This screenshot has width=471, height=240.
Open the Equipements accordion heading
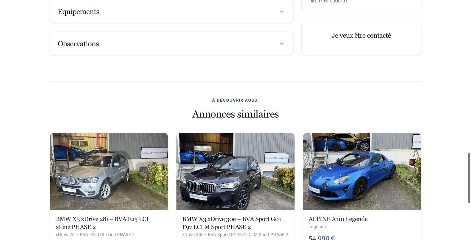pos(78,12)
